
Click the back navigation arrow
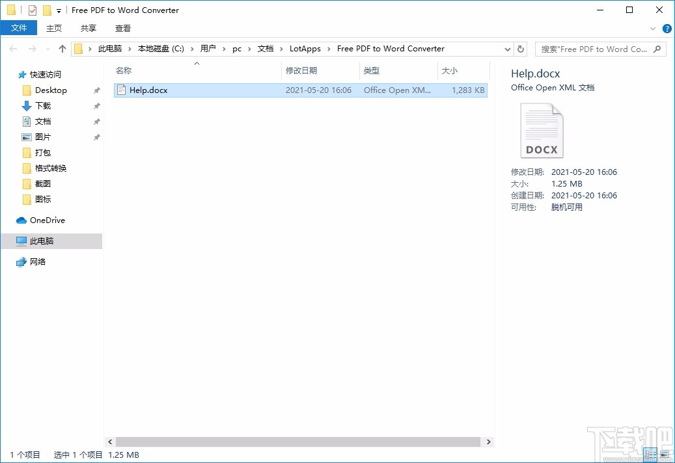[12, 48]
